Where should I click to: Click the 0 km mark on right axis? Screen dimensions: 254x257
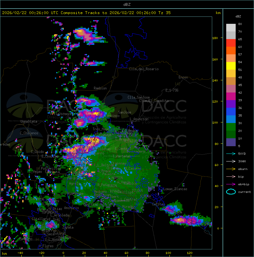(x=218, y=228)
